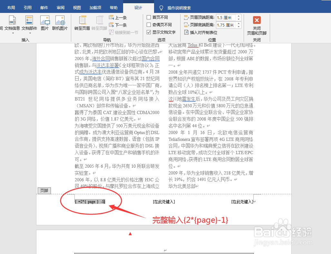
Task: Click the underlined word Telus
Action: coord(192,45)
